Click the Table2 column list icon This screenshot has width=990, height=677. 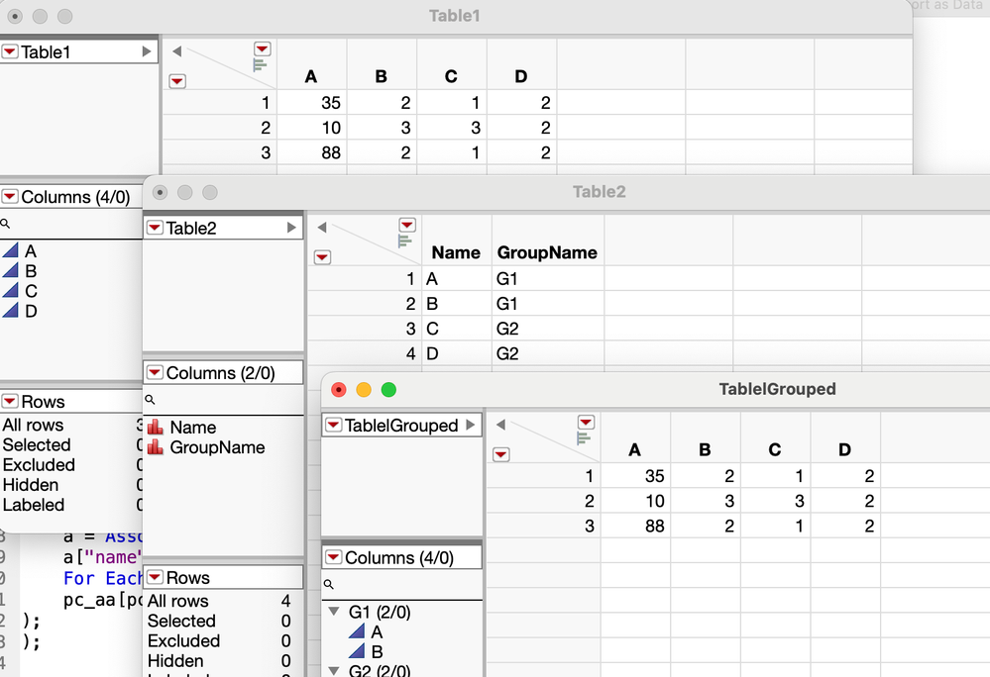[x=404, y=241]
